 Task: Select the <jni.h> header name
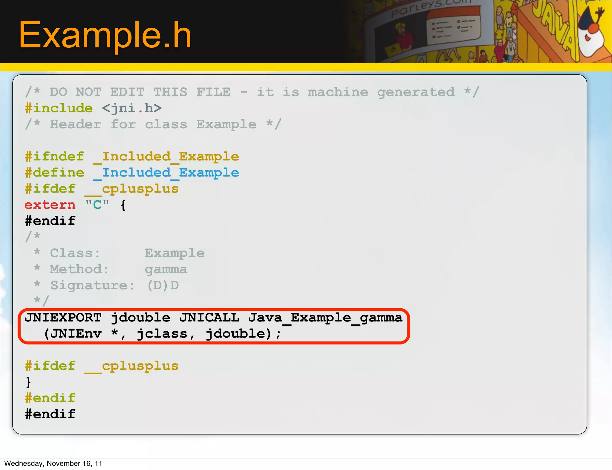click(132, 108)
